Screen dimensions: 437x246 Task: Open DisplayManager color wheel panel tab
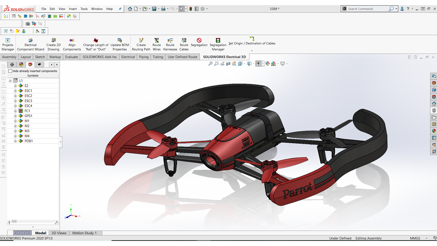click(x=21, y=64)
